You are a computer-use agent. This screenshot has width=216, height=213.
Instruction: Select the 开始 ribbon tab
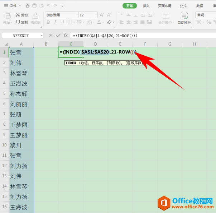[x=130, y=6]
